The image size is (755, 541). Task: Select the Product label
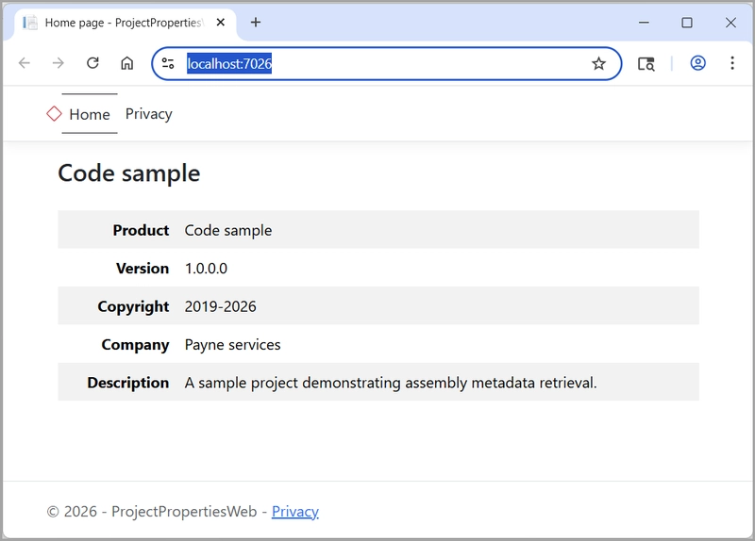coord(141,230)
